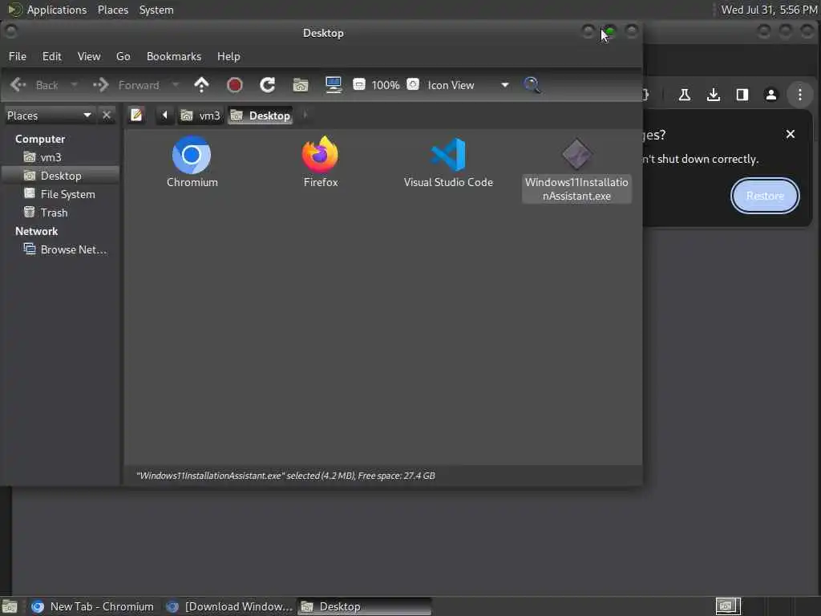The width and height of the screenshot is (821, 616).
Task: Open the file search magnifier
Action: [532, 85]
